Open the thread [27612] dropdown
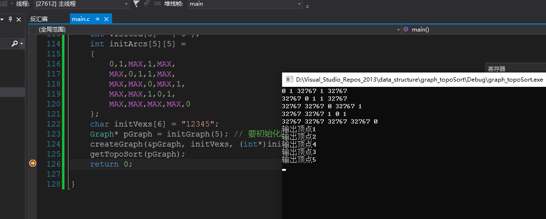This screenshot has height=219, width=546. [x=126, y=4]
